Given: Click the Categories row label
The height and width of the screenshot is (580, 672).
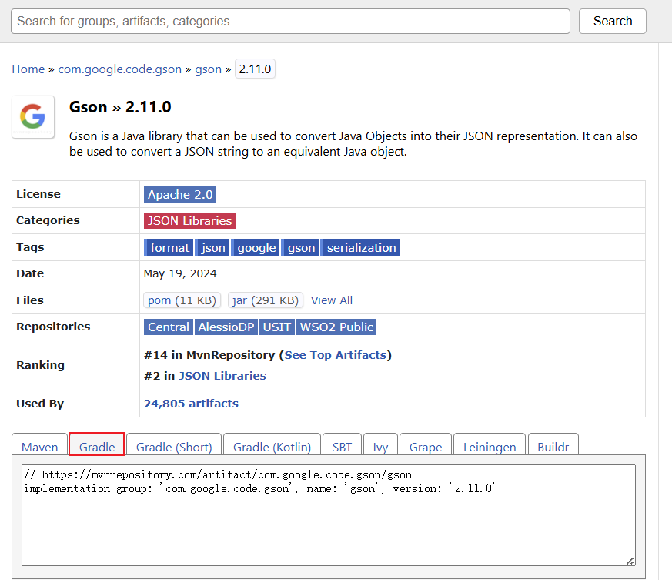Looking at the screenshot, I should pos(48,220).
